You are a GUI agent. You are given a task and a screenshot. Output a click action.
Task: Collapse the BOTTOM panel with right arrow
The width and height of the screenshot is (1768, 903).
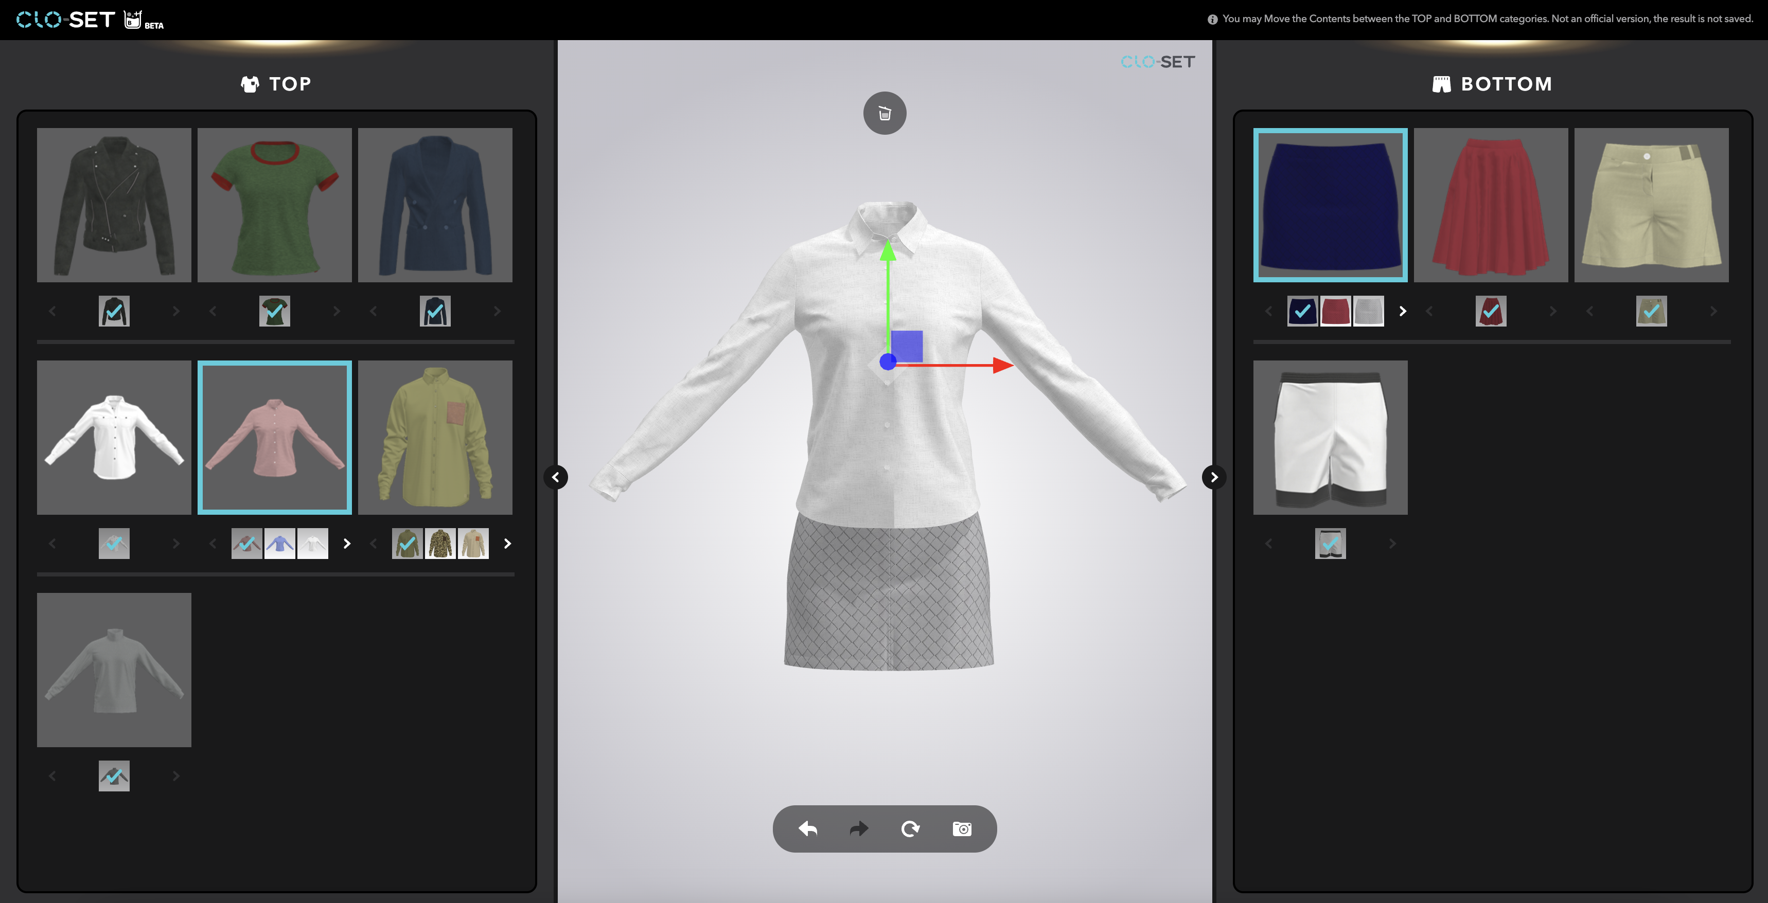coord(1214,477)
